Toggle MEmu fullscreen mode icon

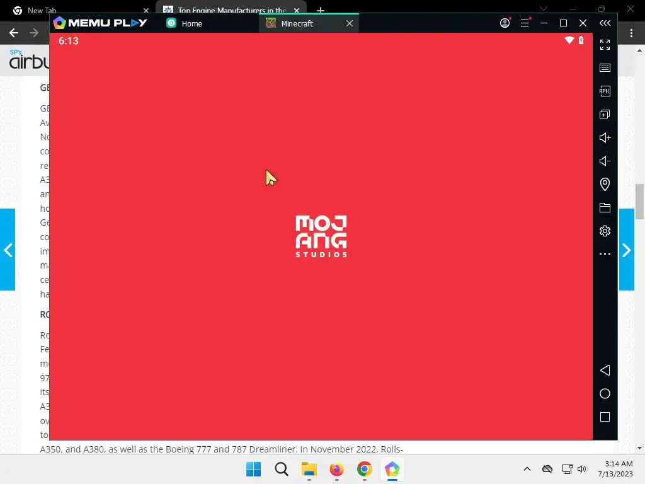[x=605, y=45]
